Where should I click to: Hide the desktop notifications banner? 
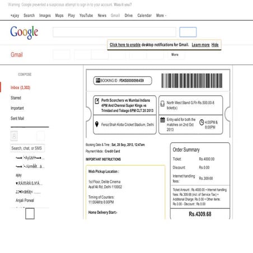click(x=215, y=45)
